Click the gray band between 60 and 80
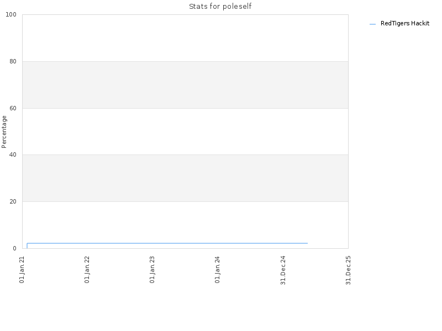This screenshot has width=442, height=331. click(185, 85)
